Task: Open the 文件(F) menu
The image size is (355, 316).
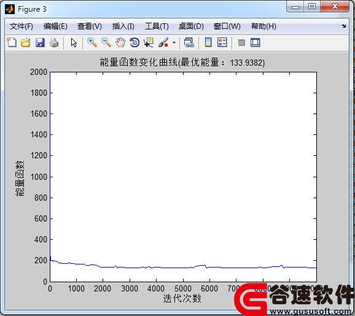Action: [21, 26]
